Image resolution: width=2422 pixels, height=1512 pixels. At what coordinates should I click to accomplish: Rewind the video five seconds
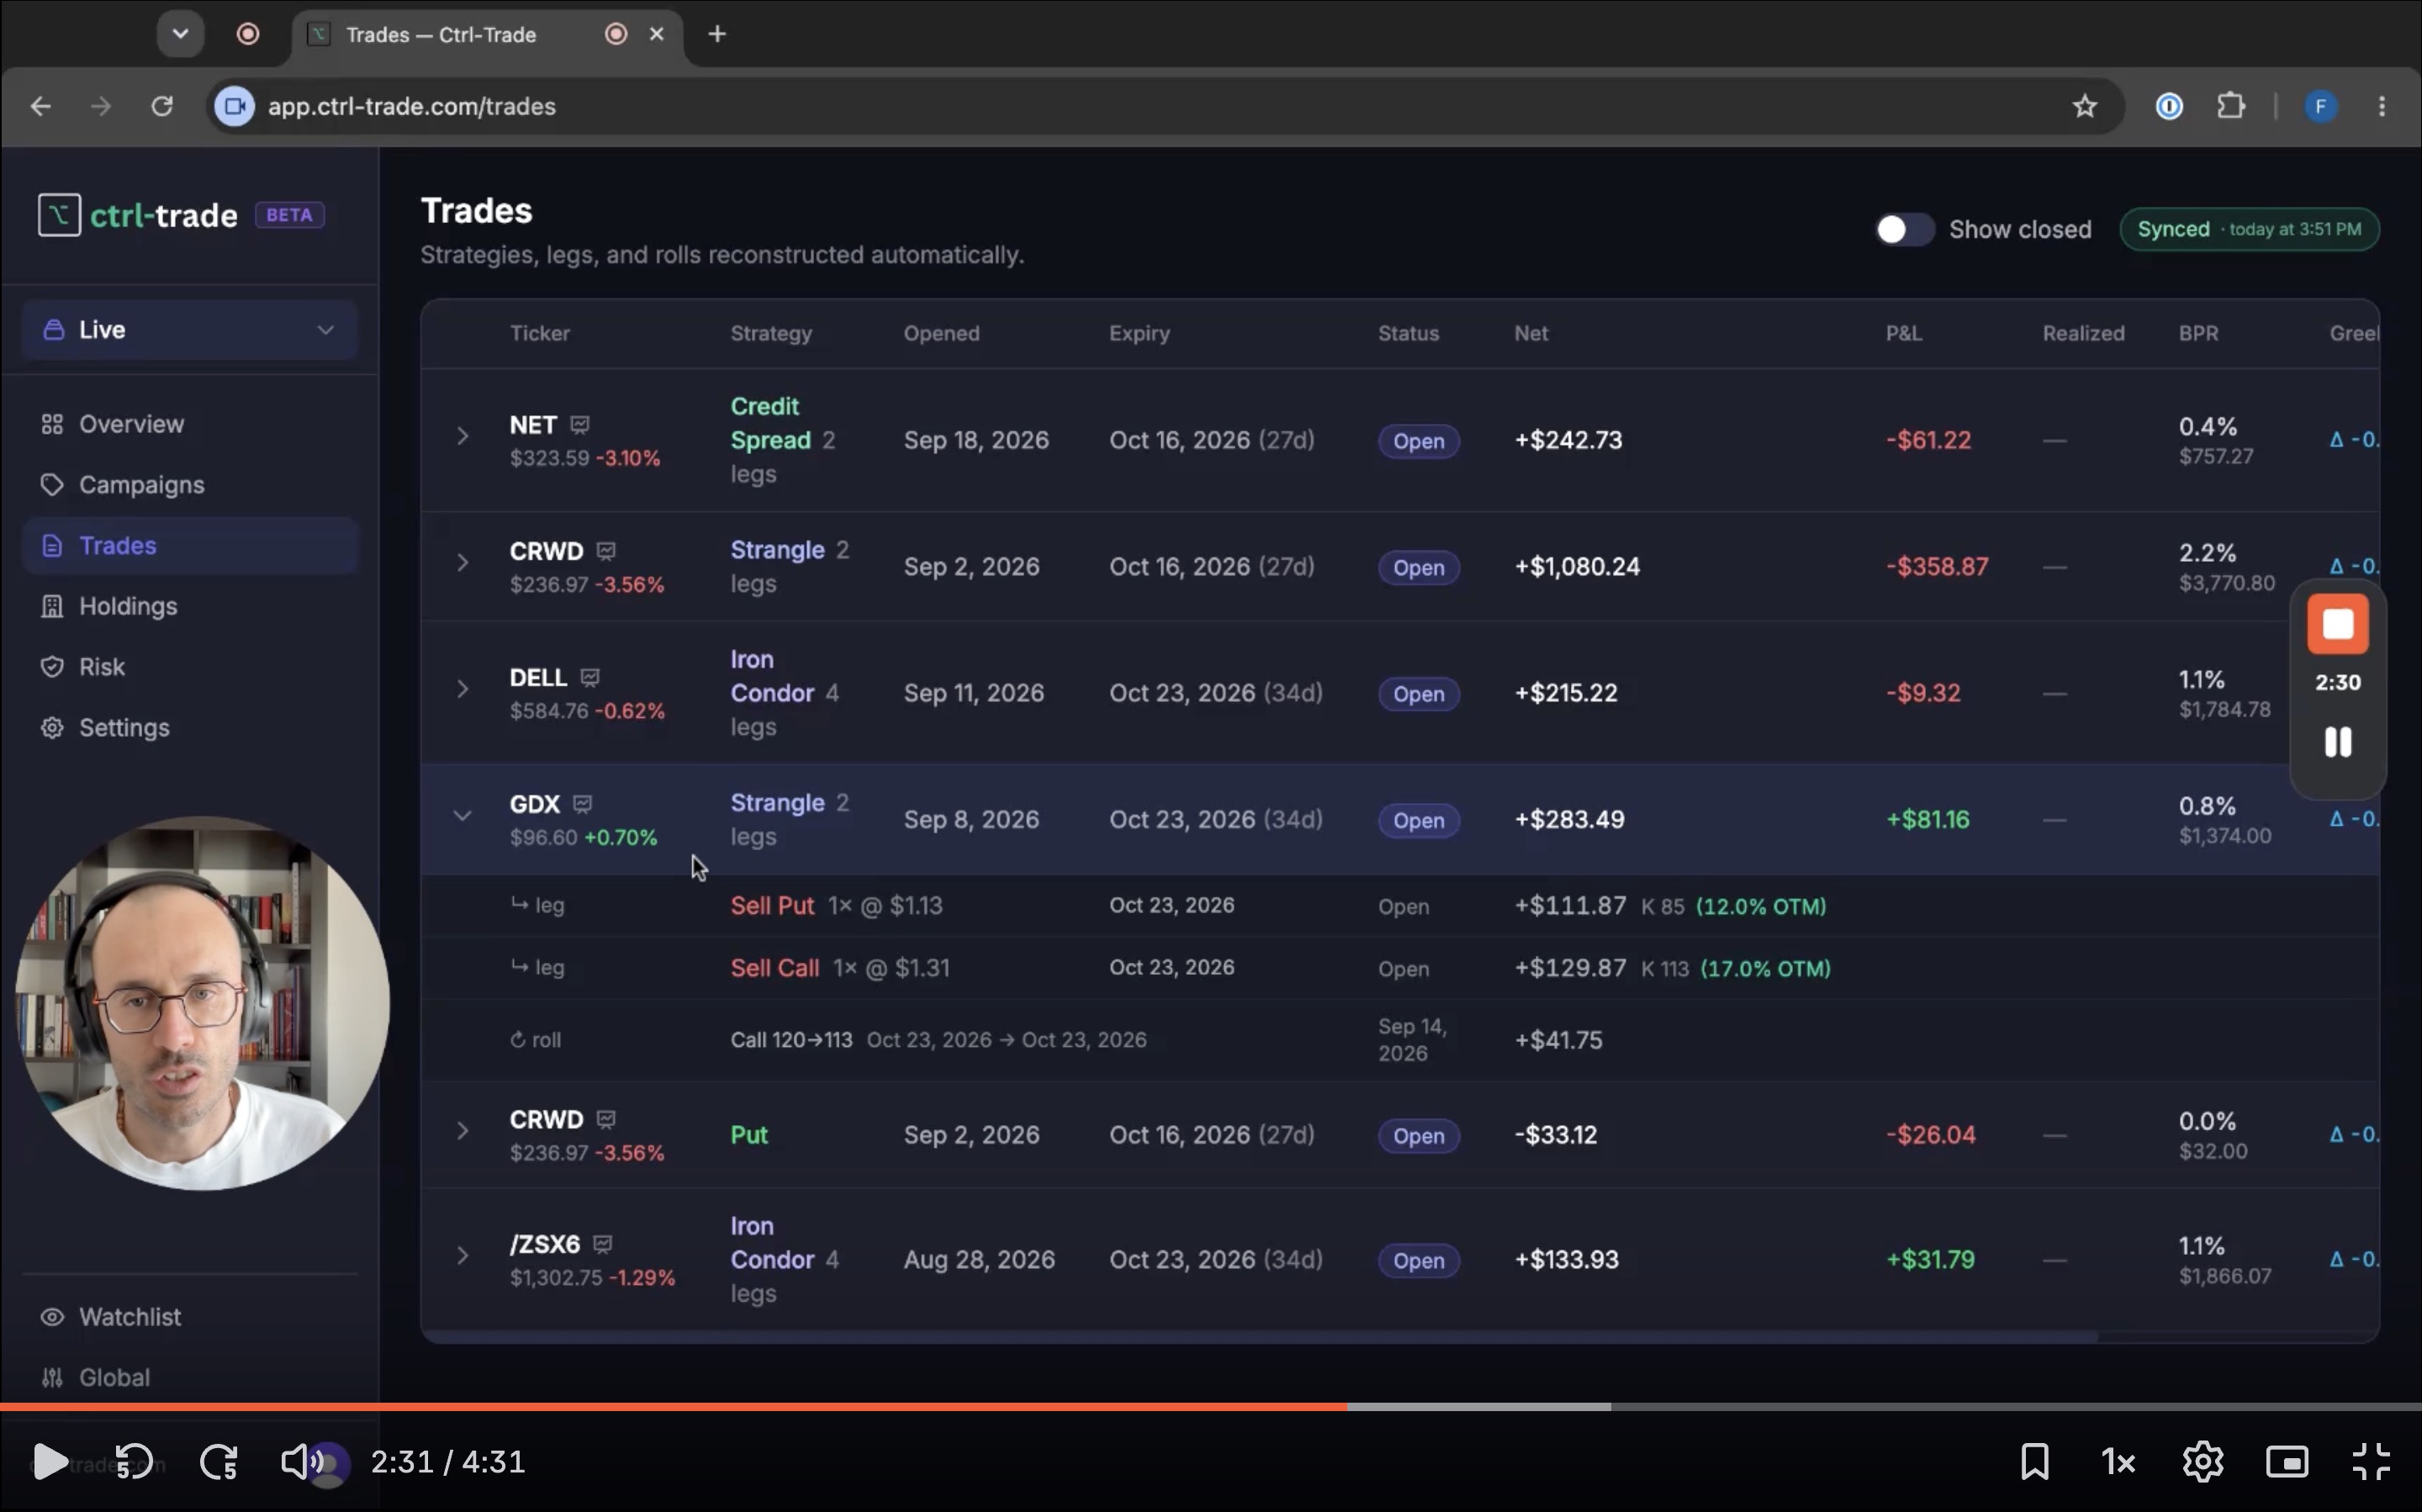134,1462
